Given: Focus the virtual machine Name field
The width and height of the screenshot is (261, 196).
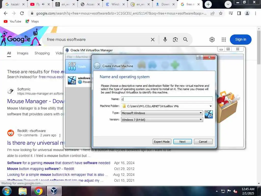Looking at the screenshot, I should coord(167,99).
